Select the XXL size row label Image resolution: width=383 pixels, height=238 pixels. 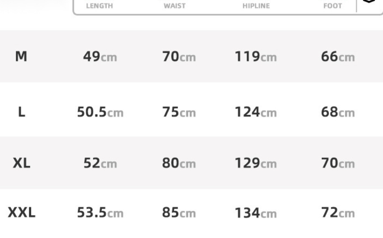point(22,212)
